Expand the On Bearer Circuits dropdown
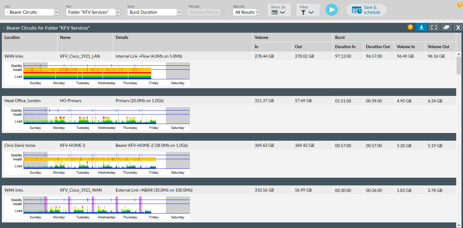This screenshot has height=228, width=463. (32, 12)
